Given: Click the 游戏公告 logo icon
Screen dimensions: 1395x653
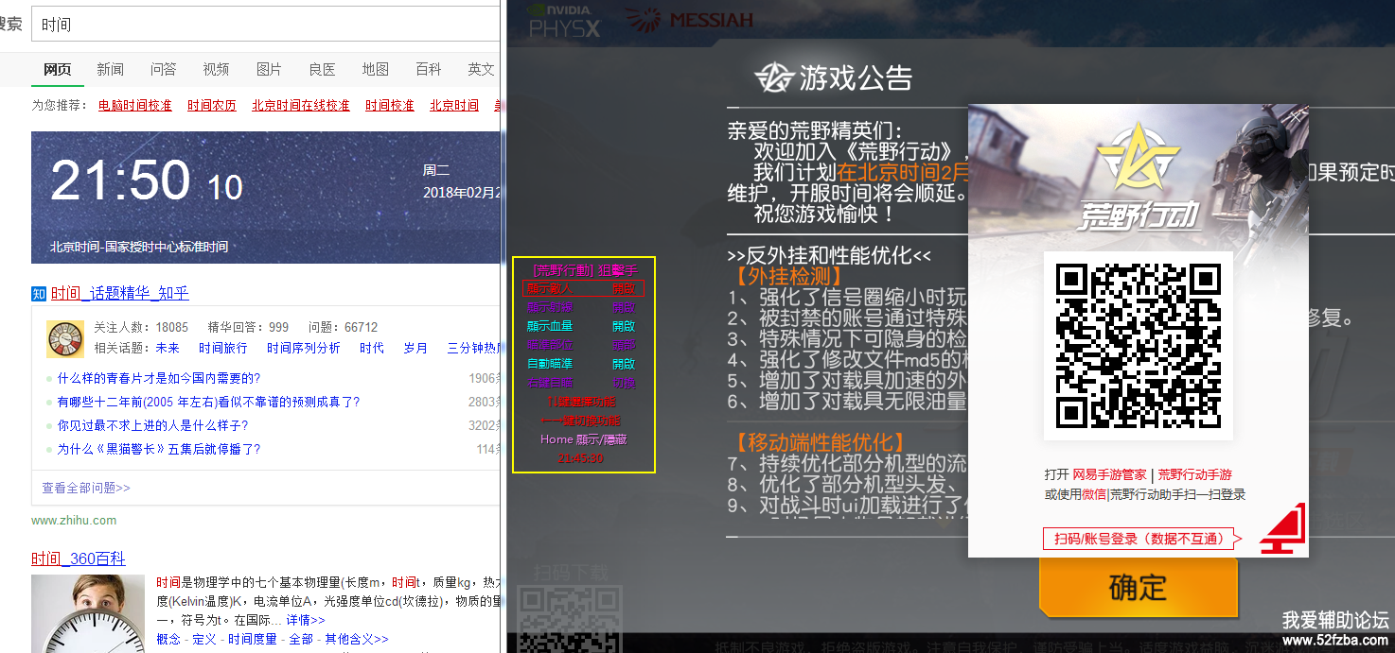Looking at the screenshot, I should pos(773,77).
